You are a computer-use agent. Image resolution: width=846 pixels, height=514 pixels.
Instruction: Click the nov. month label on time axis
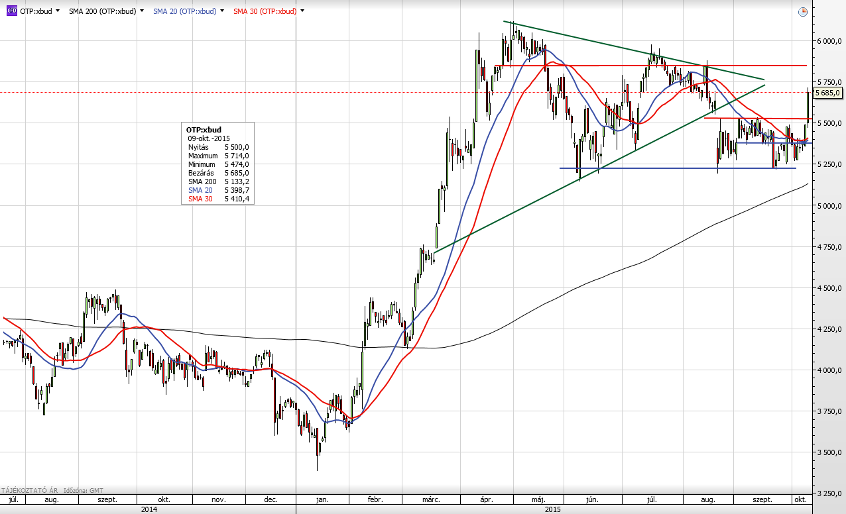(218, 499)
